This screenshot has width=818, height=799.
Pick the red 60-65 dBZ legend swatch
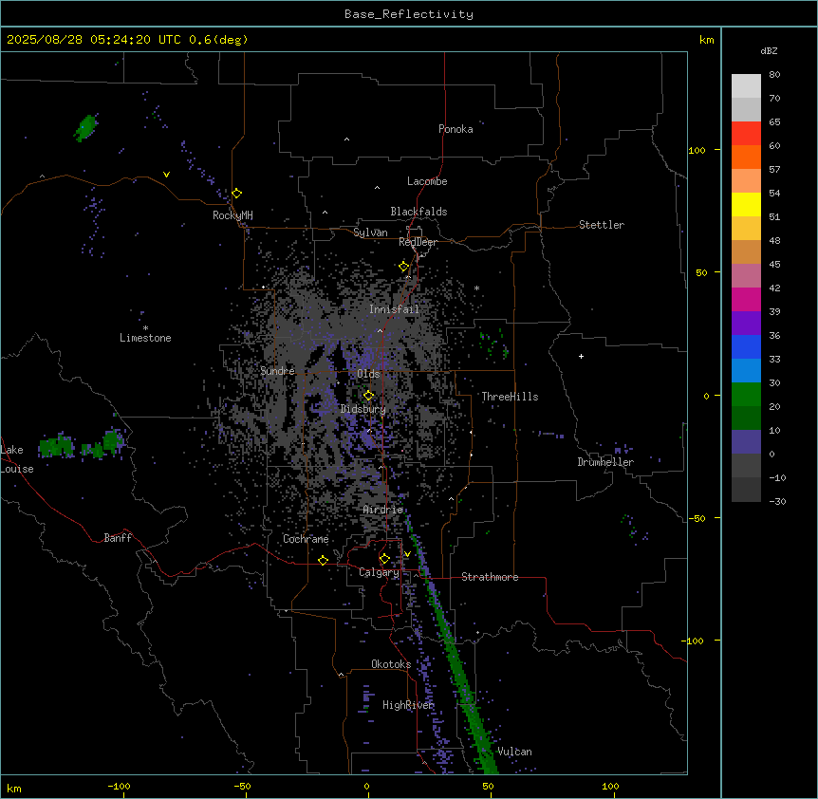coord(746,133)
